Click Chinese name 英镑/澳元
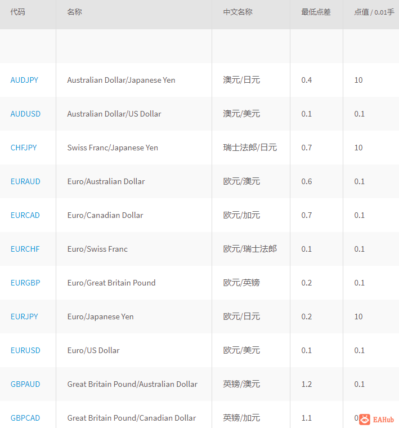 (241, 384)
